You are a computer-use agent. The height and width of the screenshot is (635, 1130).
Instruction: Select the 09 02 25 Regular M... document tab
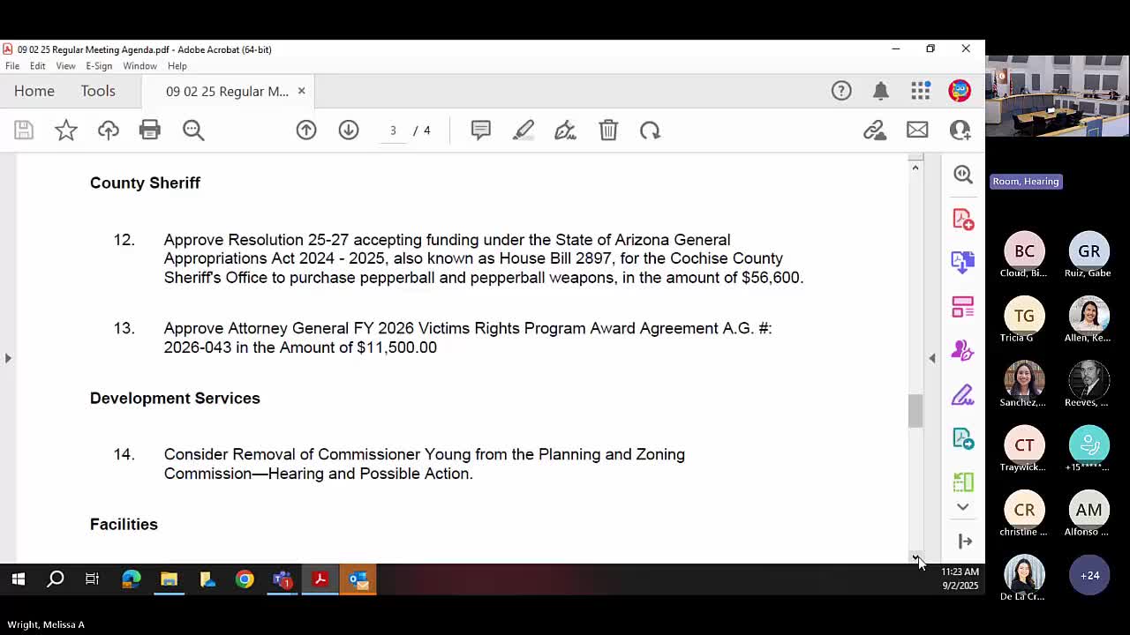click(x=227, y=92)
